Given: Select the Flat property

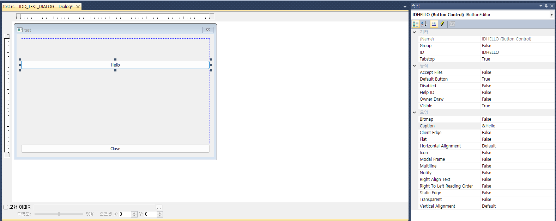Looking at the screenshot, I should pos(486,139).
